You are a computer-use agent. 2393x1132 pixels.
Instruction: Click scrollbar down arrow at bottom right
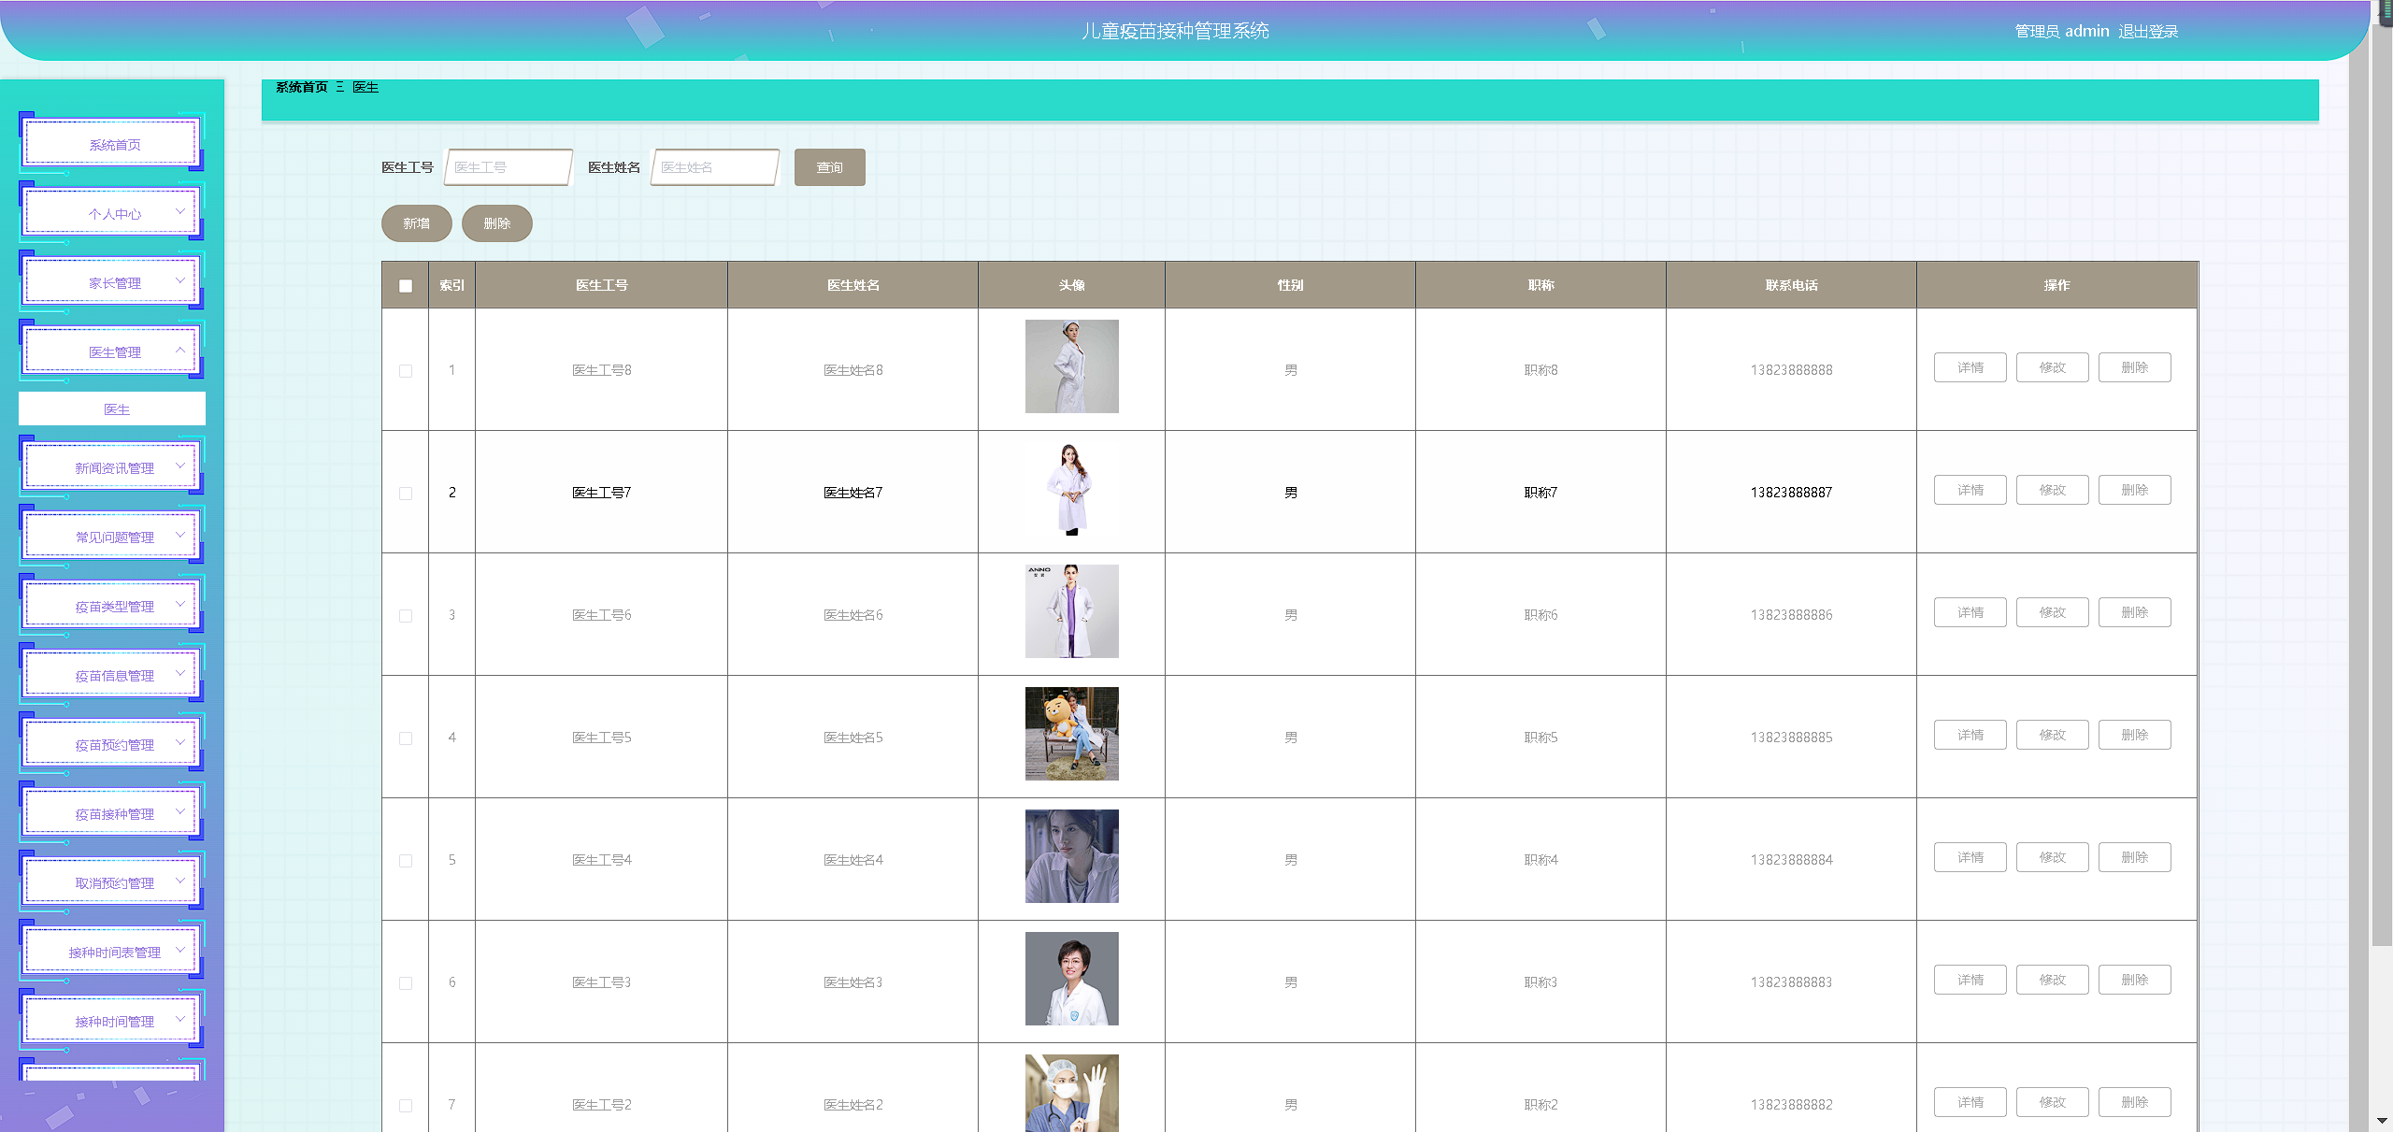(x=2381, y=1120)
